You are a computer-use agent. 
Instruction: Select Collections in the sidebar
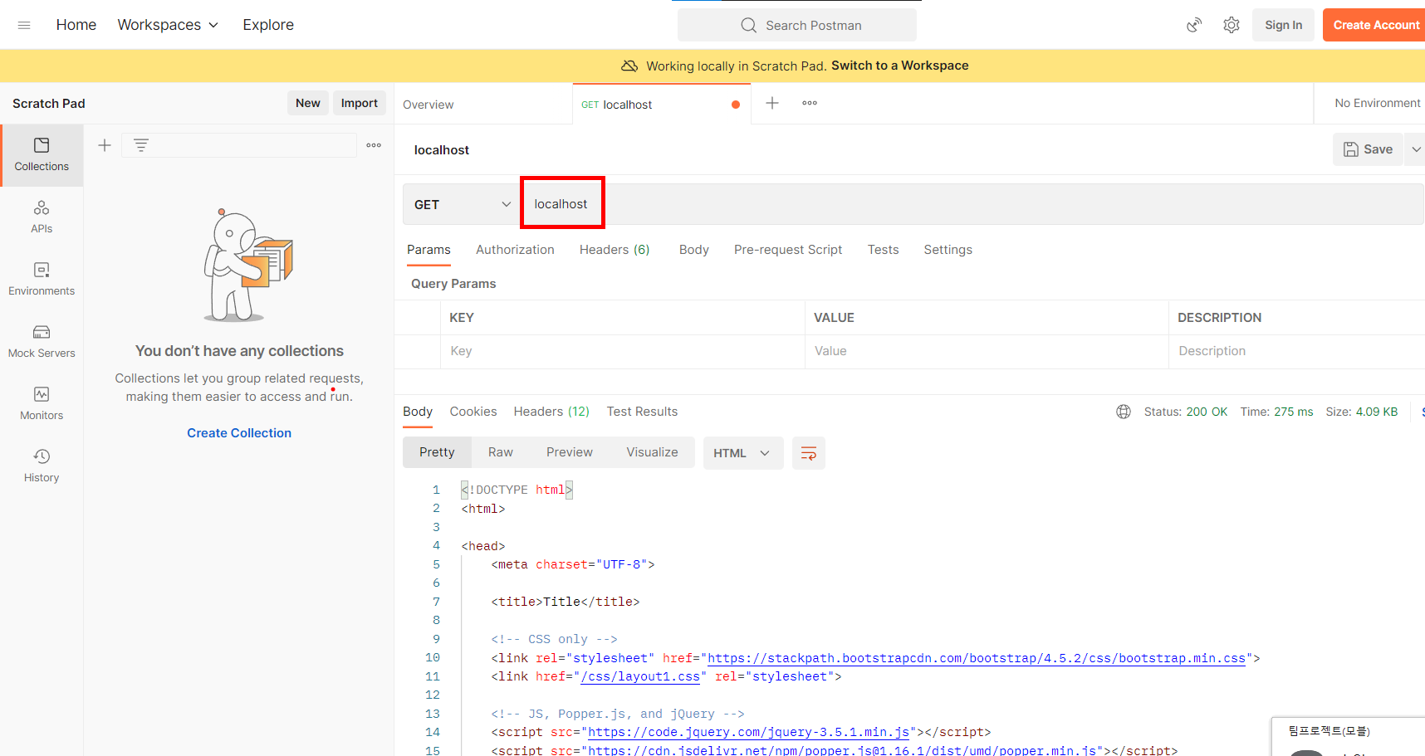pyautogui.click(x=42, y=155)
